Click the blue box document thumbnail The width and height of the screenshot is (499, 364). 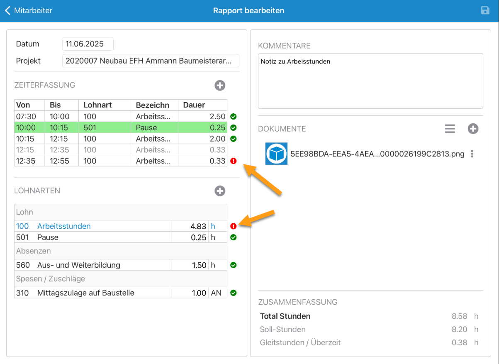pos(276,154)
